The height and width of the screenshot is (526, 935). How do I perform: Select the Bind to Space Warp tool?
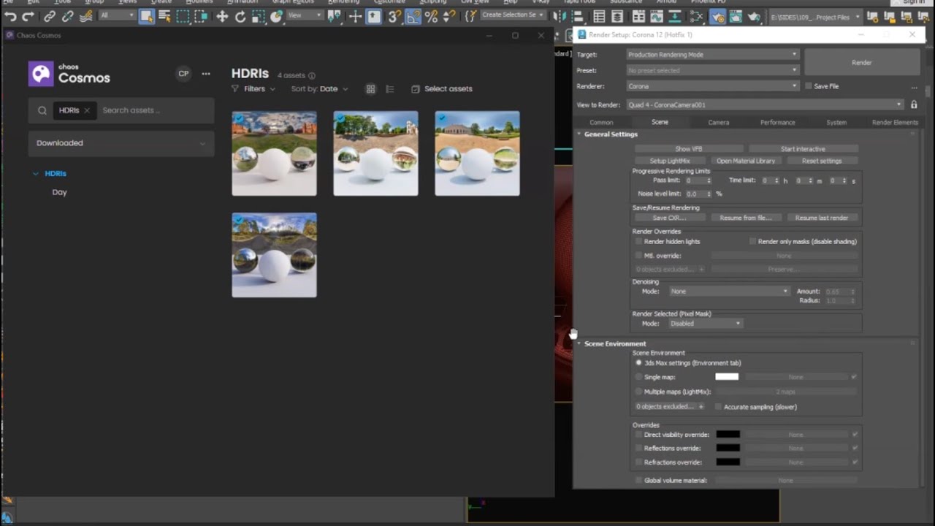click(x=85, y=16)
